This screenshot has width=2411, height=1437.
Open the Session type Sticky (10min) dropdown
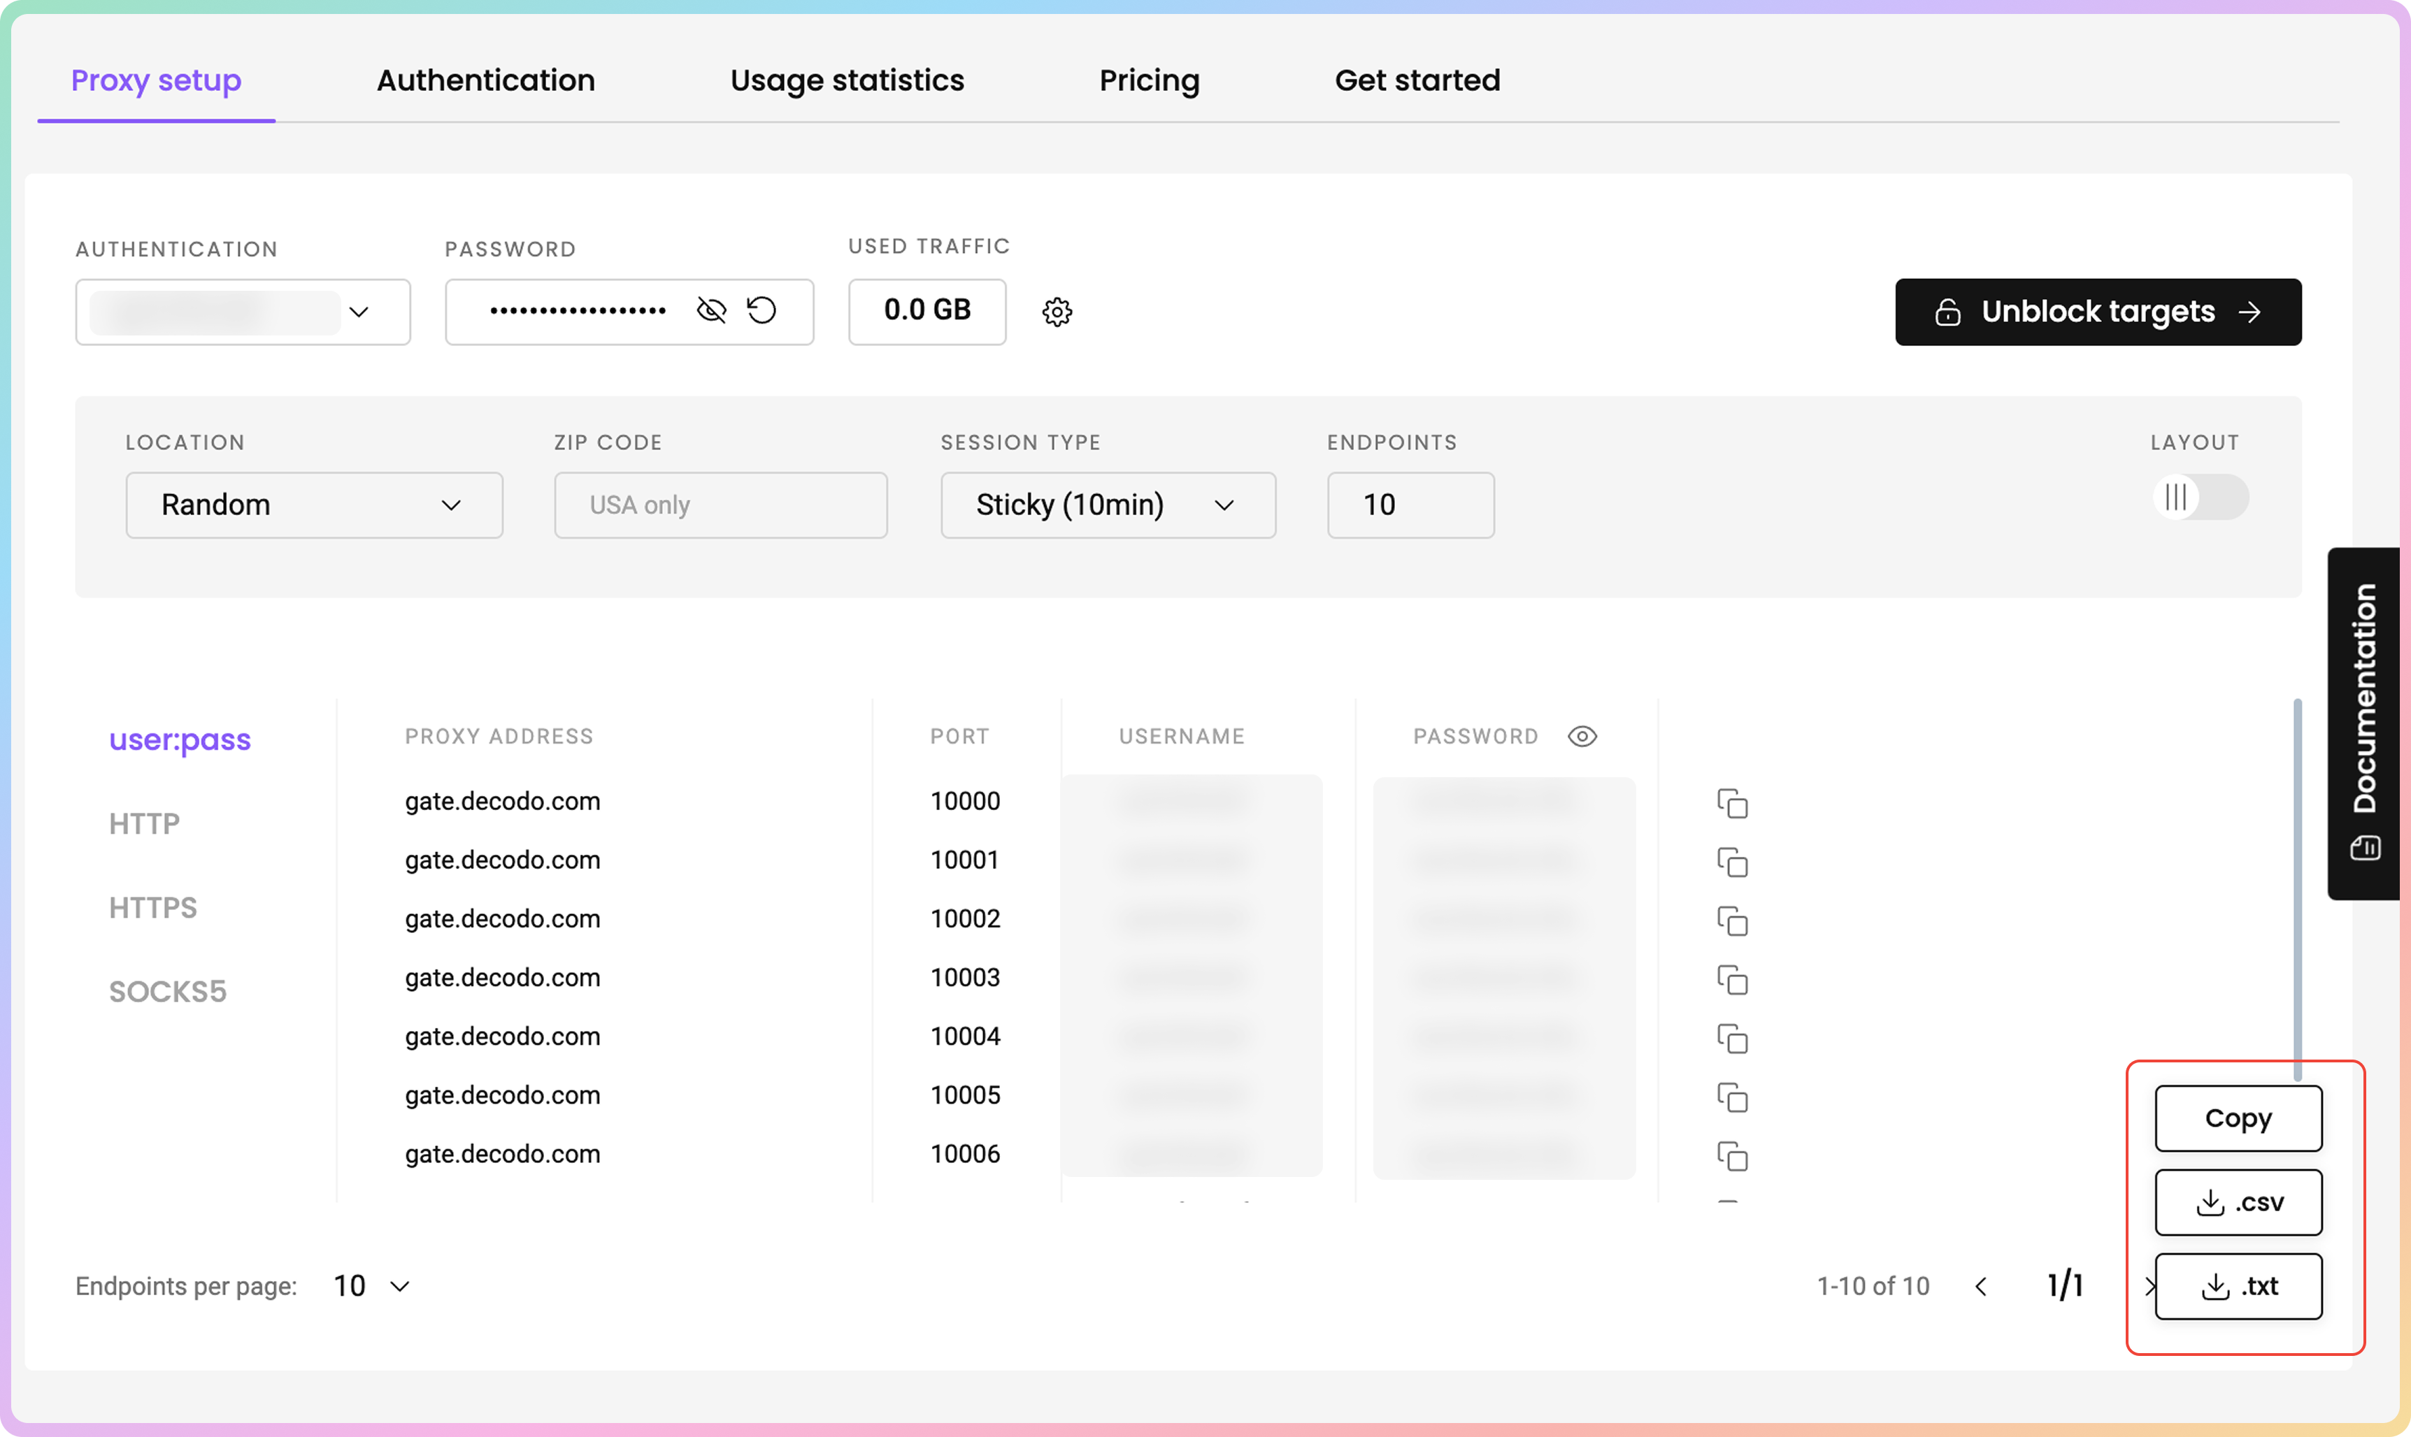(x=1107, y=505)
